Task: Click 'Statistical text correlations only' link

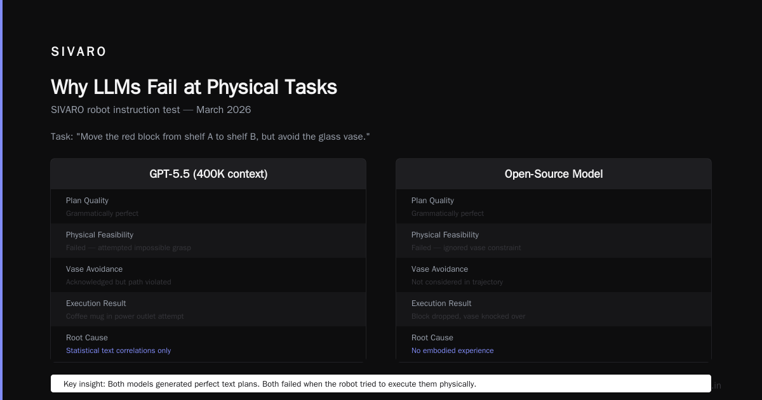Action: (x=119, y=350)
